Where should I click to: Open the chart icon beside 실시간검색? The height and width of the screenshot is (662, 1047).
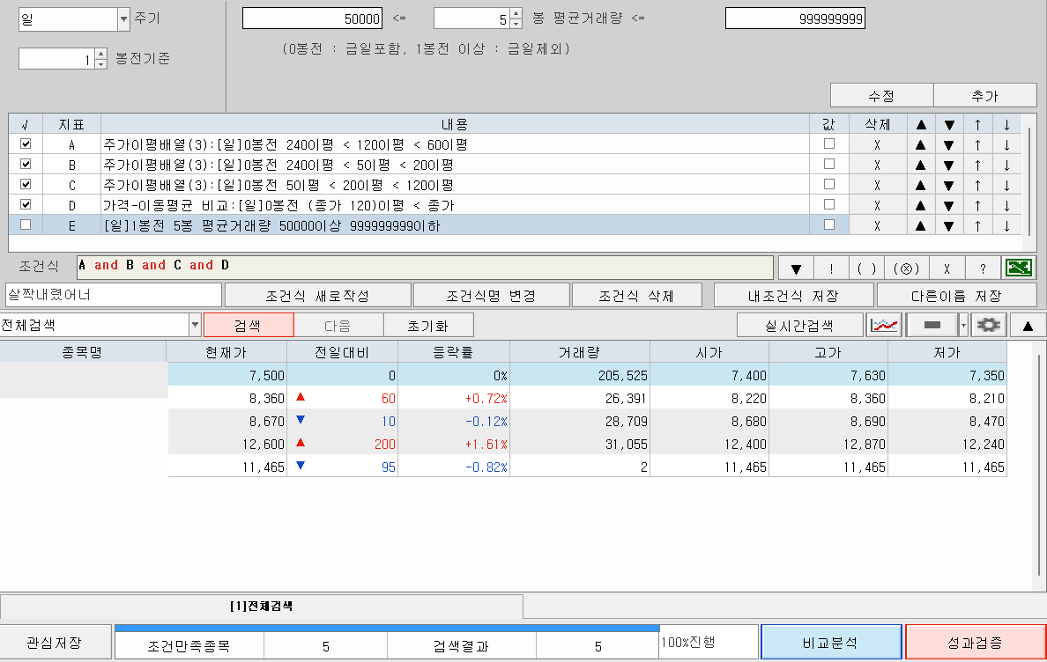(884, 324)
